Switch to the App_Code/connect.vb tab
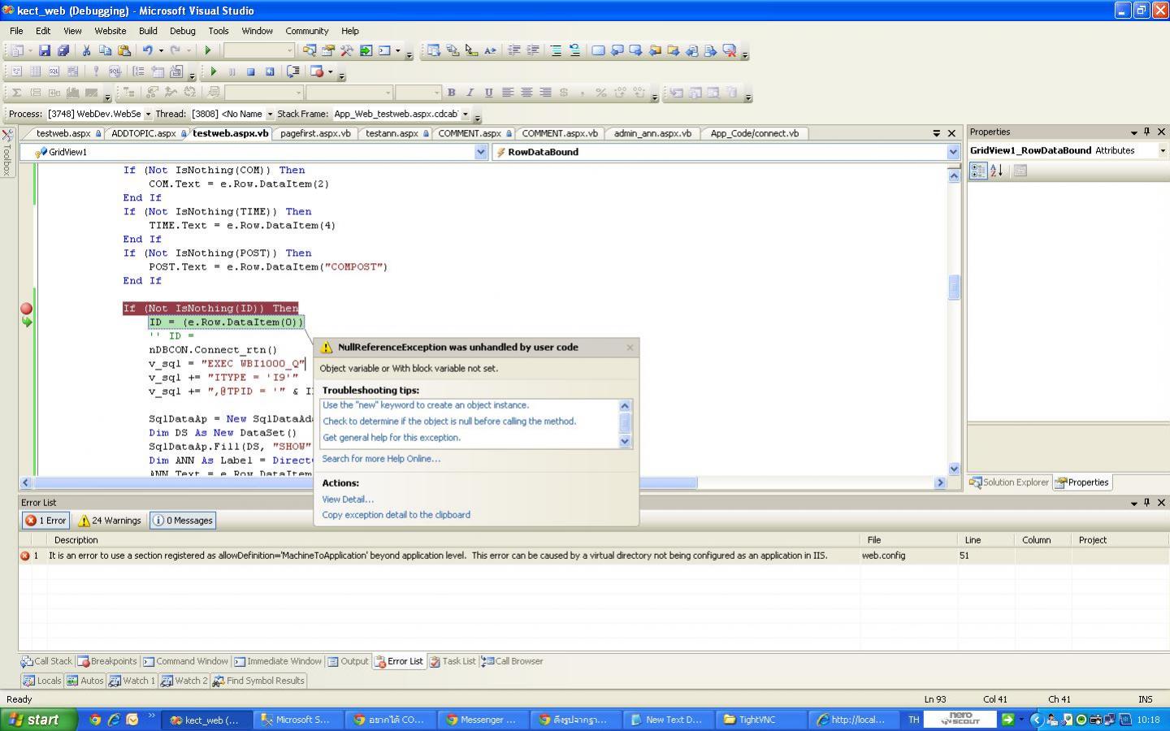The width and height of the screenshot is (1170, 731). pyautogui.click(x=754, y=133)
